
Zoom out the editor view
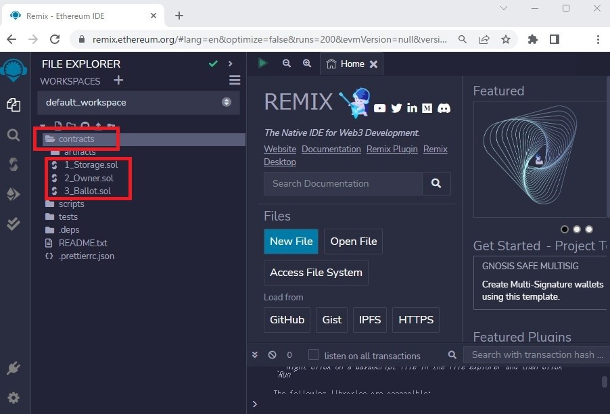[x=287, y=64]
